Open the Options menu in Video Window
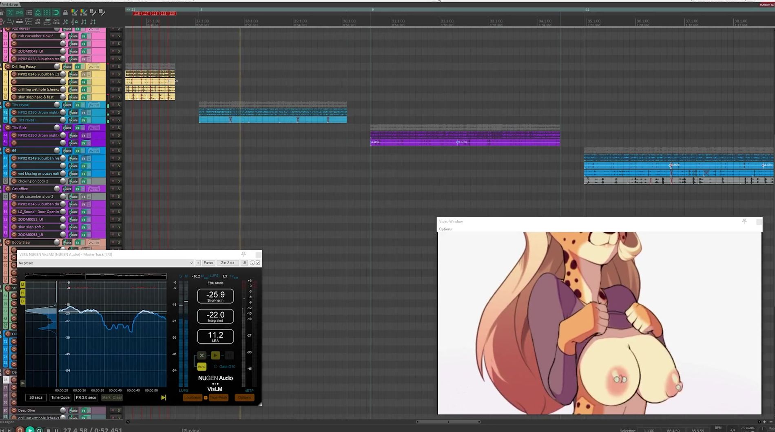This screenshot has height=432, width=775. click(445, 229)
